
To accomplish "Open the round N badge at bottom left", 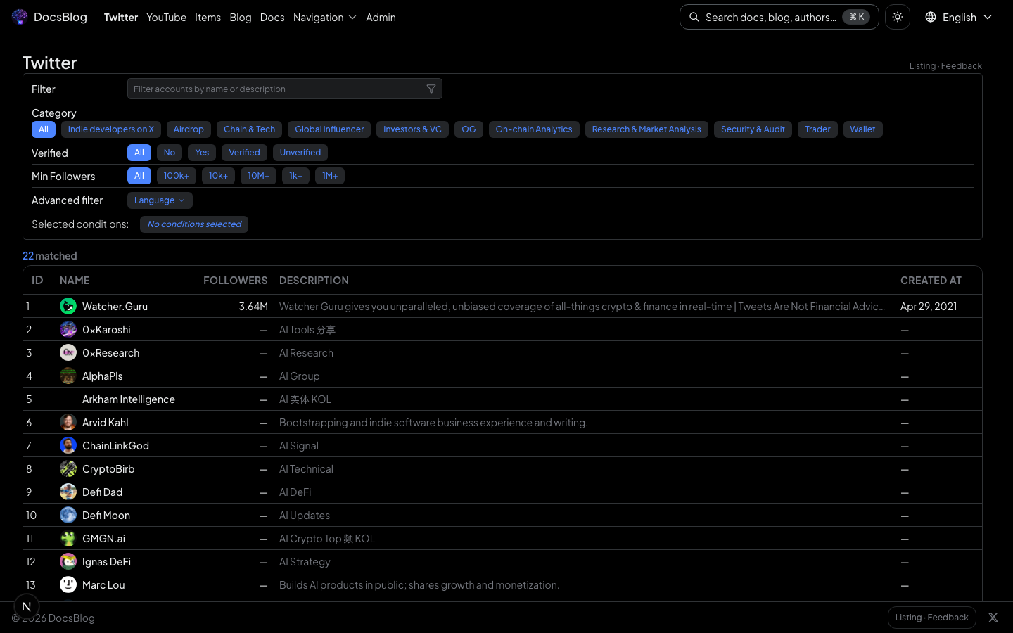I will point(26,606).
